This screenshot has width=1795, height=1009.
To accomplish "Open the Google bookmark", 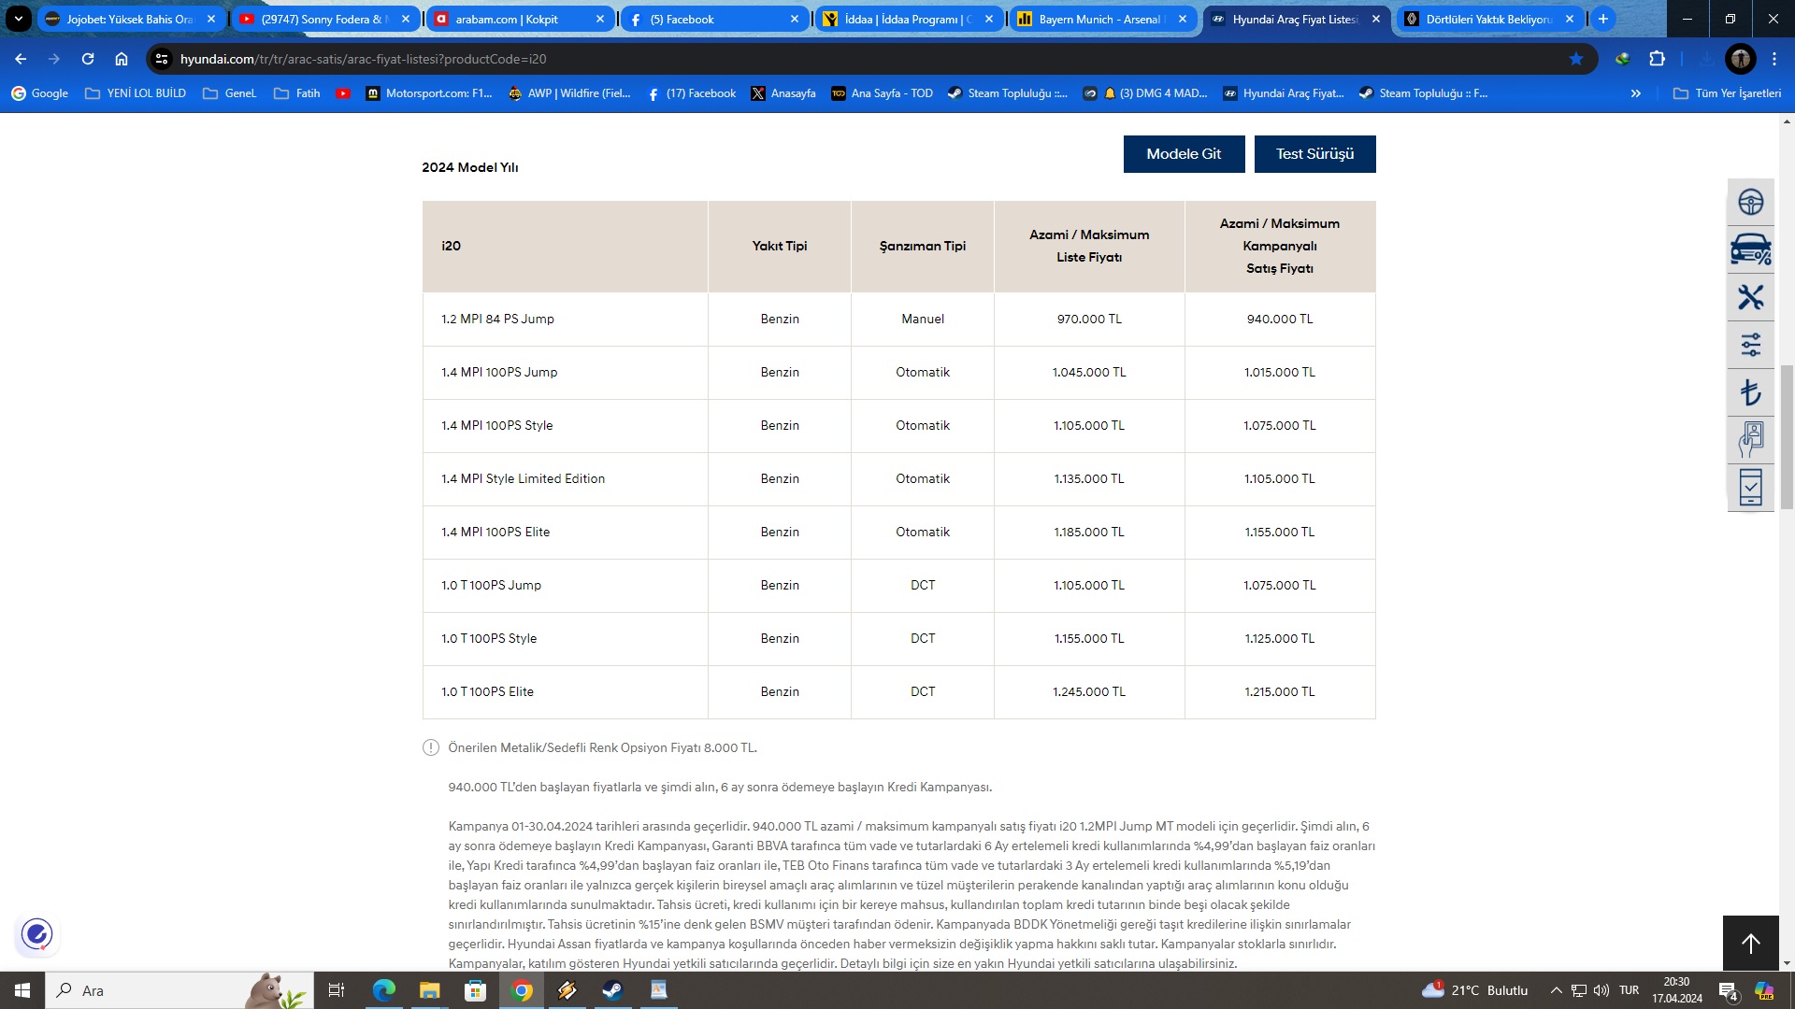I will coord(39,93).
